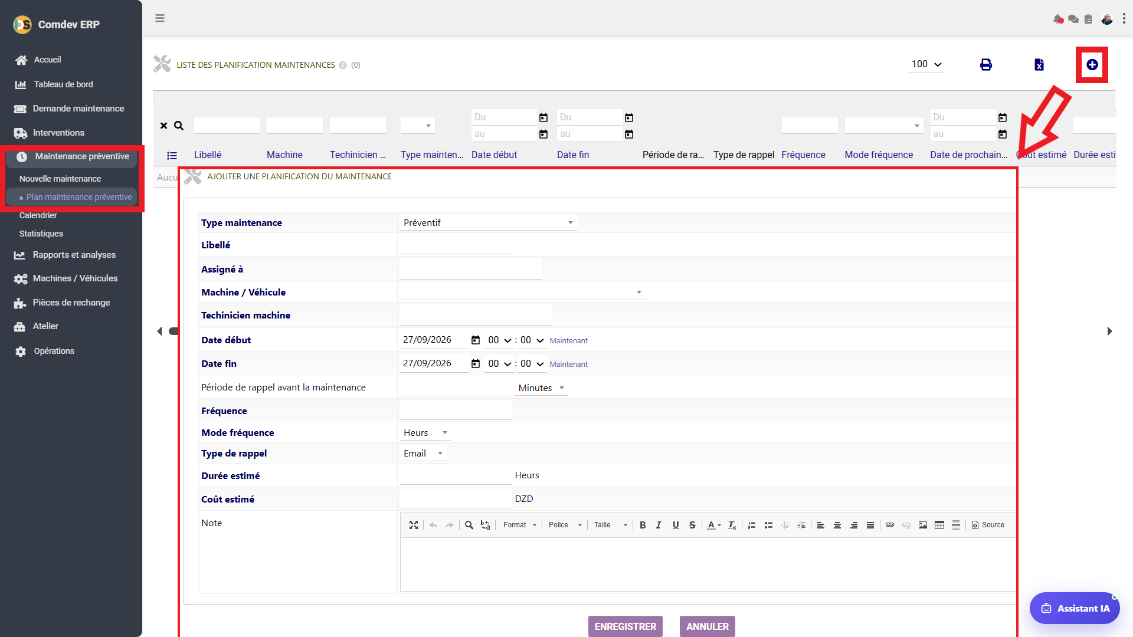Screen dimensions: 1133x637
Task: Open Date début calendar picker in form
Action: coord(476,340)
